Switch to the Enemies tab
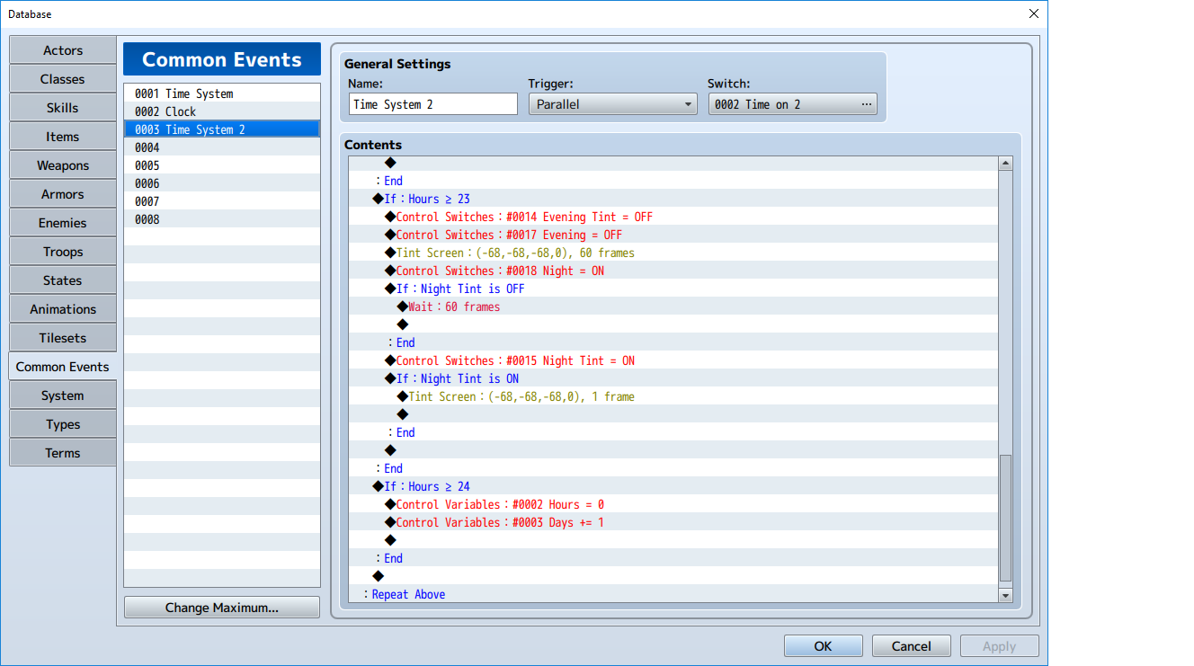 pyautogui.click(x=63, y=223)
